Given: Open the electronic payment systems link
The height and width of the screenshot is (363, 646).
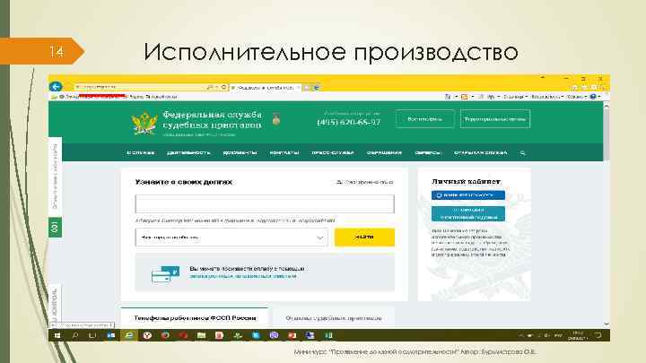Looking at the screenshot, I should click(x=243, y=276).
